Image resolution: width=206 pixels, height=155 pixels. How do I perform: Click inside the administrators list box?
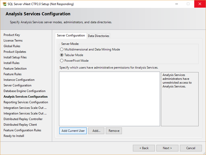click(x=109, y=99)
